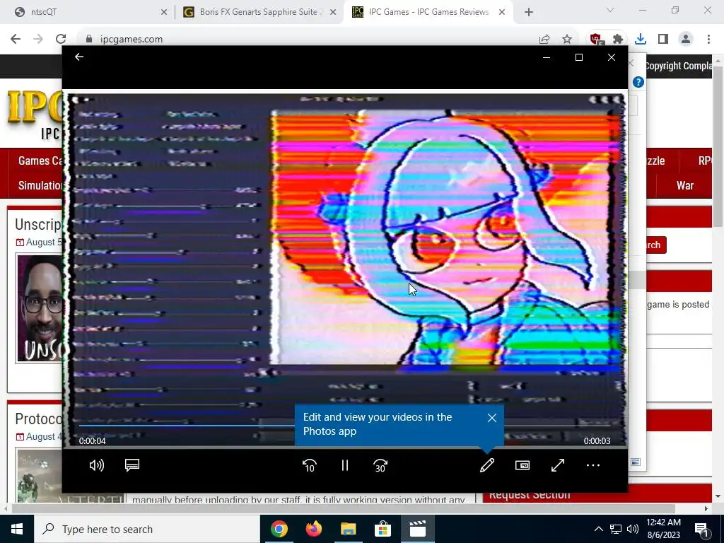Click the ipcgames.com address bar
This screenshot has width=724, height=543.
pyautogui.click(x=305, y=40)
